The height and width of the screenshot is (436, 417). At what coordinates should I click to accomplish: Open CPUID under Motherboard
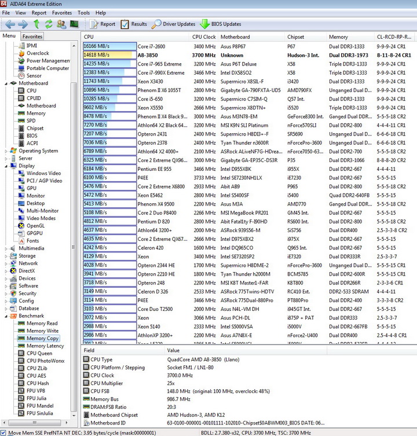point(30,98)
